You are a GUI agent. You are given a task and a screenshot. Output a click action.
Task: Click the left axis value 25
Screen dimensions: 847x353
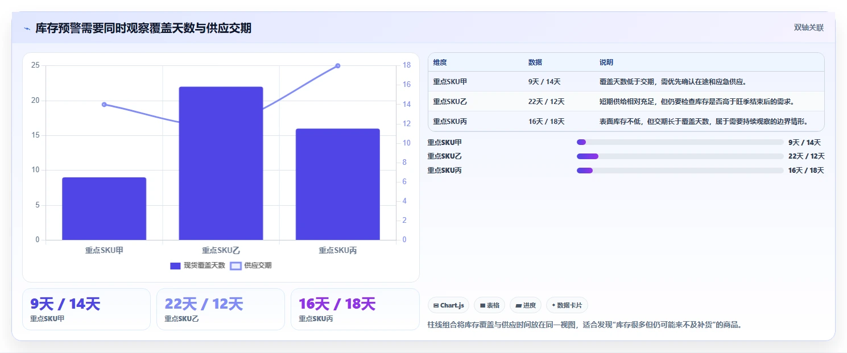(35, 65)
